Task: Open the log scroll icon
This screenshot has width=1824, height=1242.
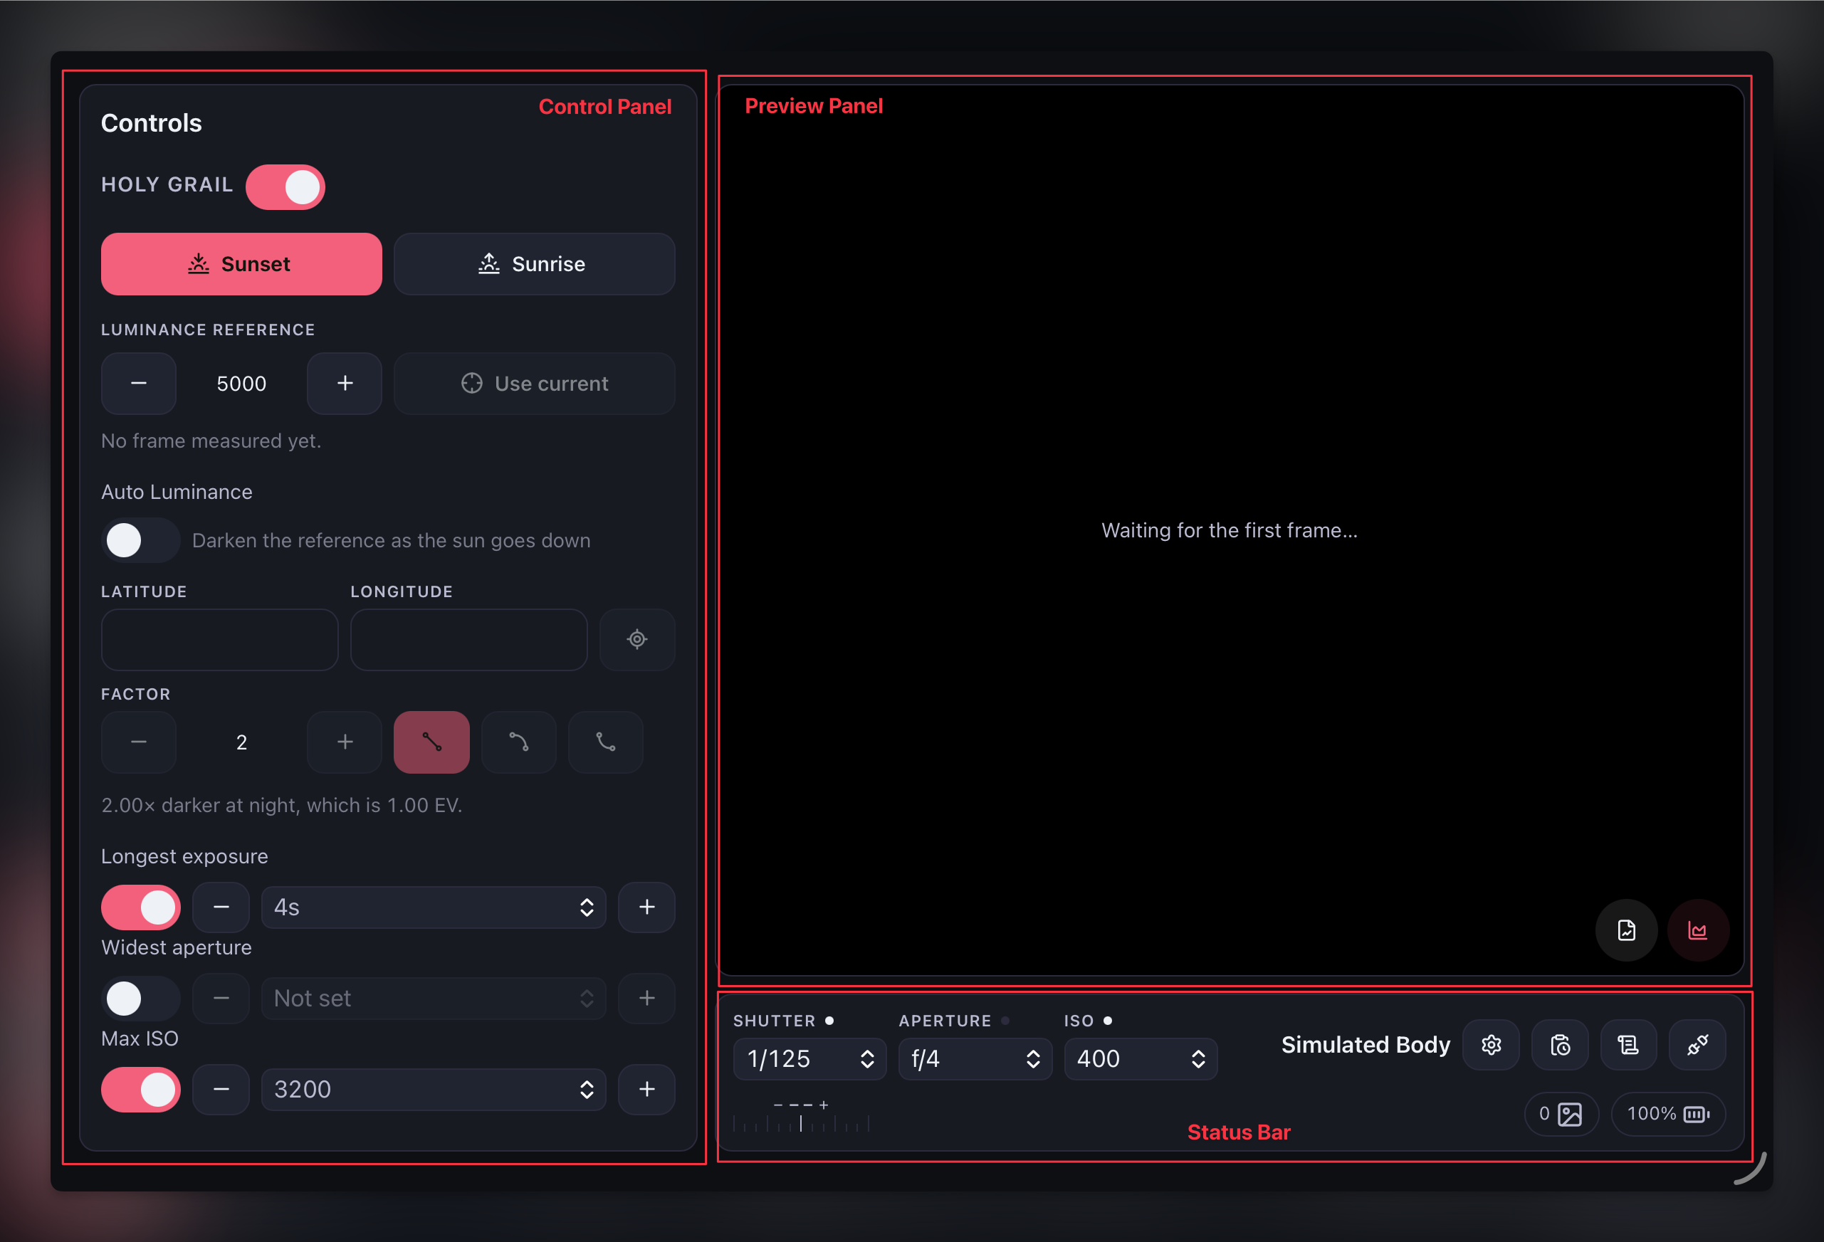Action: [x=1629, y=1045]
